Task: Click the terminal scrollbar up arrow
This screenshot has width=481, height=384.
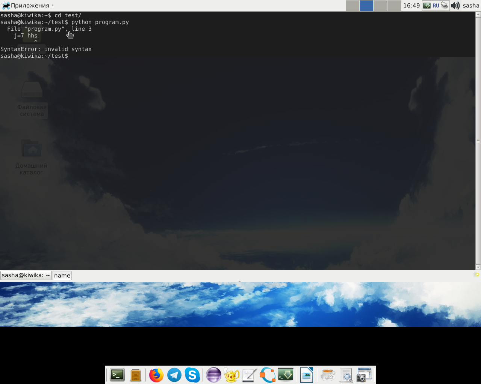Action: pos(478,15)
